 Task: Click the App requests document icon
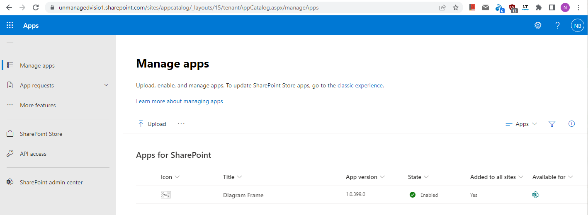10,85
